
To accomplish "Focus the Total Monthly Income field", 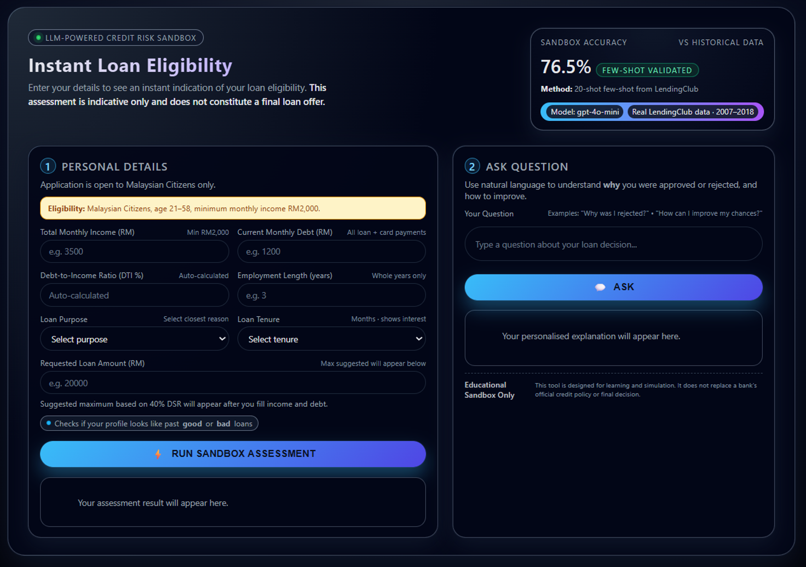I will 134,252.
